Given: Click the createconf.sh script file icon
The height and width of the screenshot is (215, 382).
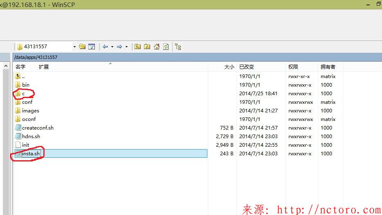Looking at the screenshot, I should click(x=18, y=128).
